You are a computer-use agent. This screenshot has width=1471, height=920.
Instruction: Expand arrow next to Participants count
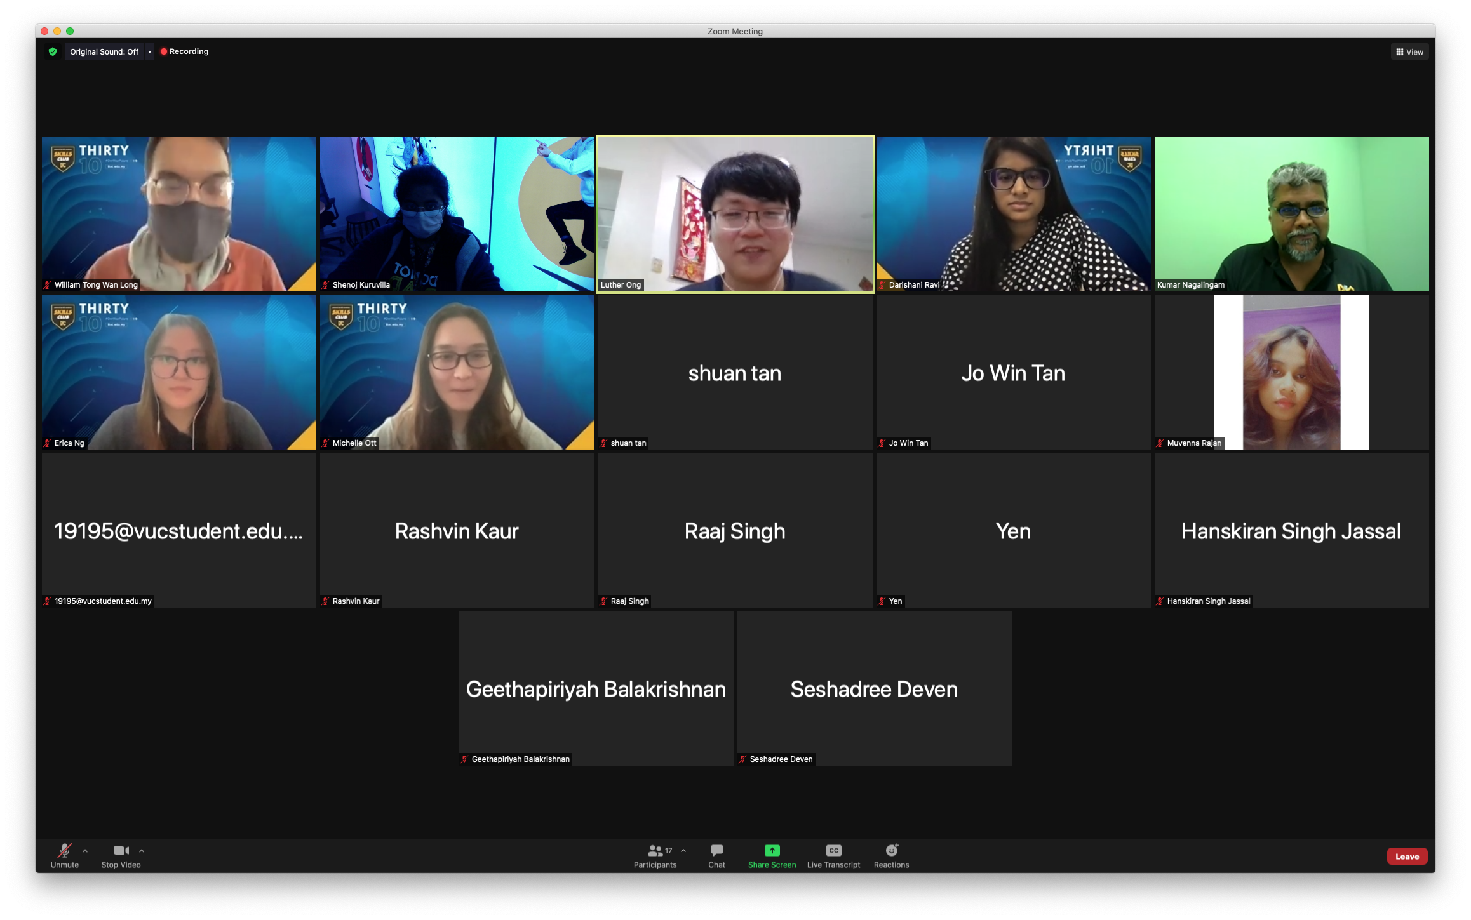coord(683,851)
